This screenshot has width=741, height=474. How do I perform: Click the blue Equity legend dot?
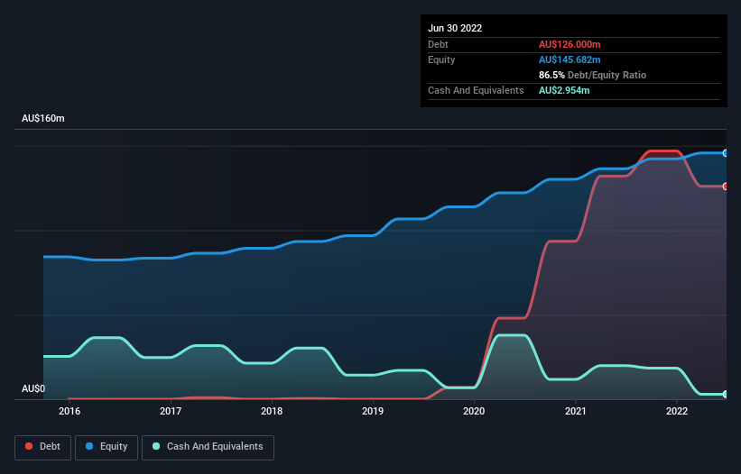[89, 446]
